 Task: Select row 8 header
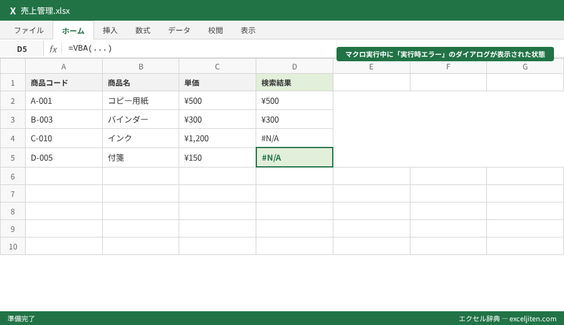coord(13,211)
